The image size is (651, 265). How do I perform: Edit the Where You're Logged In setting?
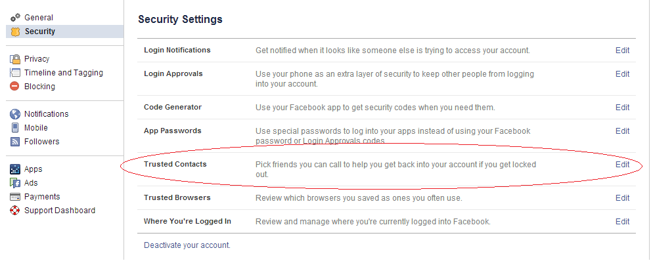(622, 222)
